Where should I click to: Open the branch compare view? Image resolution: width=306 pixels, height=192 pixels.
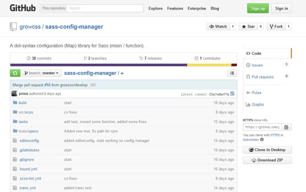click(x=15, y=73)
